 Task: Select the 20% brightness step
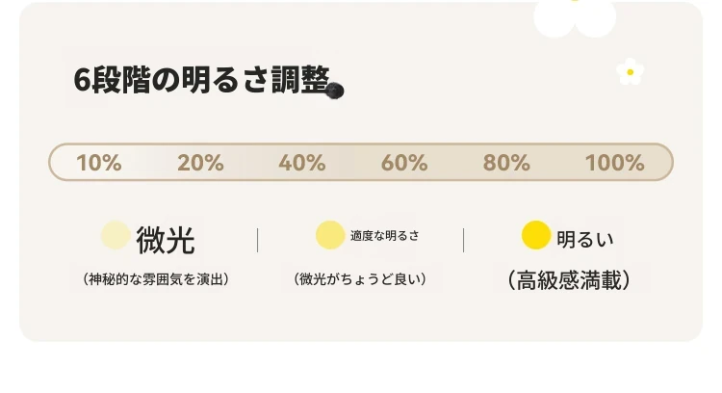click(201, 163)
